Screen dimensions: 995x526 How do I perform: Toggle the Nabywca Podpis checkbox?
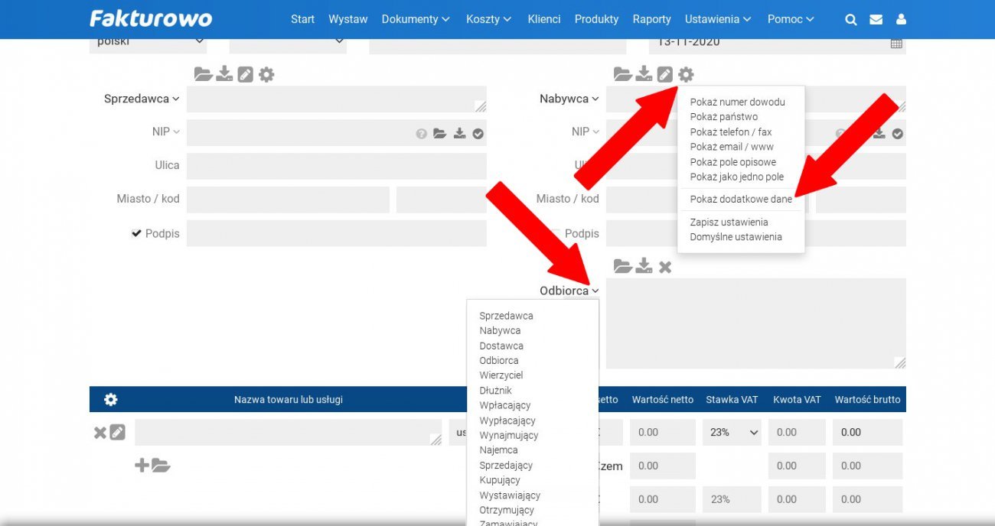(x=556, y=233)
